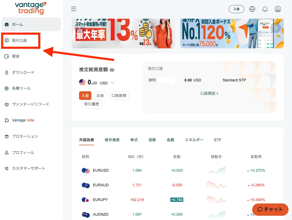292x220 pixels.
Task: Click the EURJPY flag pair icon
Action: point(86,200)
